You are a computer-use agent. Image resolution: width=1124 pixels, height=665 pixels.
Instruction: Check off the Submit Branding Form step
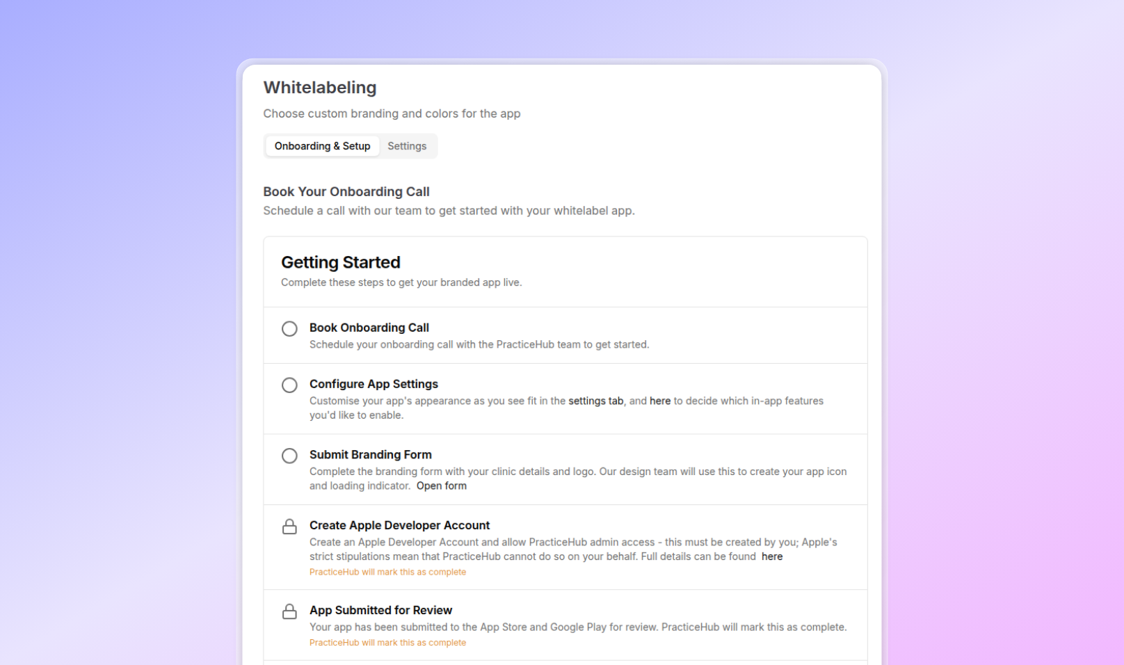289,456
